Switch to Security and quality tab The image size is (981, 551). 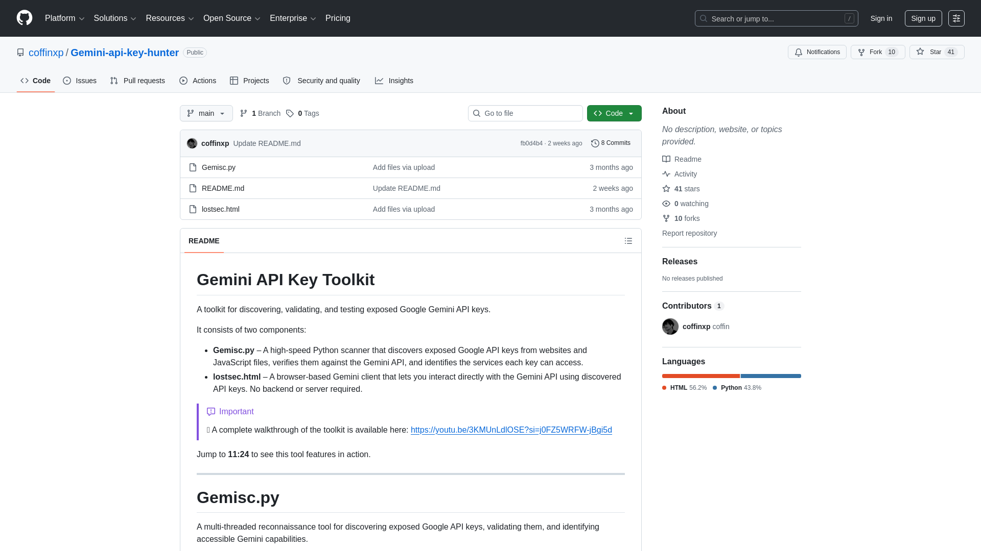click(321, 81)
